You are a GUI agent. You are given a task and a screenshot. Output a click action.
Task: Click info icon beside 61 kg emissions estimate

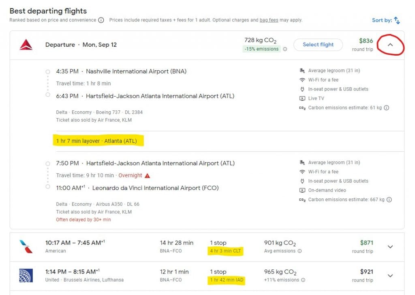click(387, 108)
